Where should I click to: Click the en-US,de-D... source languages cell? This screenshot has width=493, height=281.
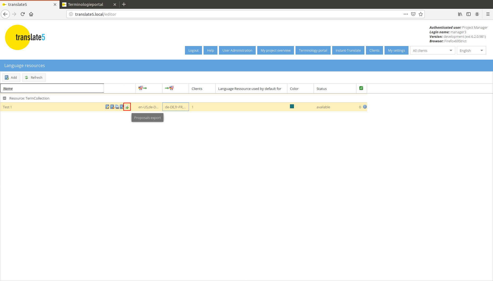click(x=149, y=107)
